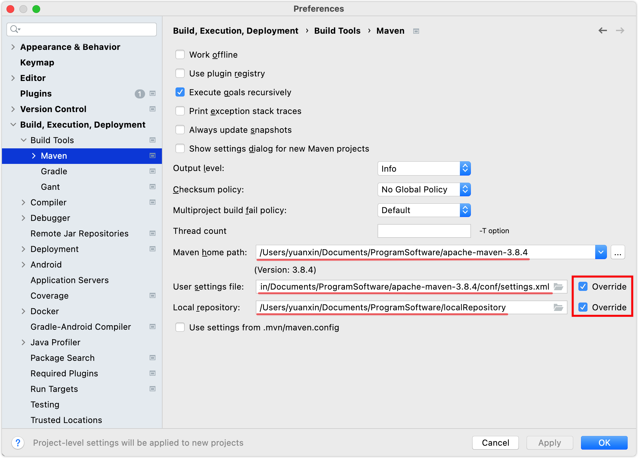
Task: Uncheck Override for Local repository
Action: pyautogui.click(x=583, y=307)
